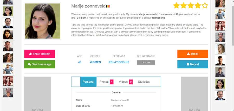This screenshot has width=234, height=111.
Task: Open Marije zonneveld's large profile photo
Action: point(42,21)
